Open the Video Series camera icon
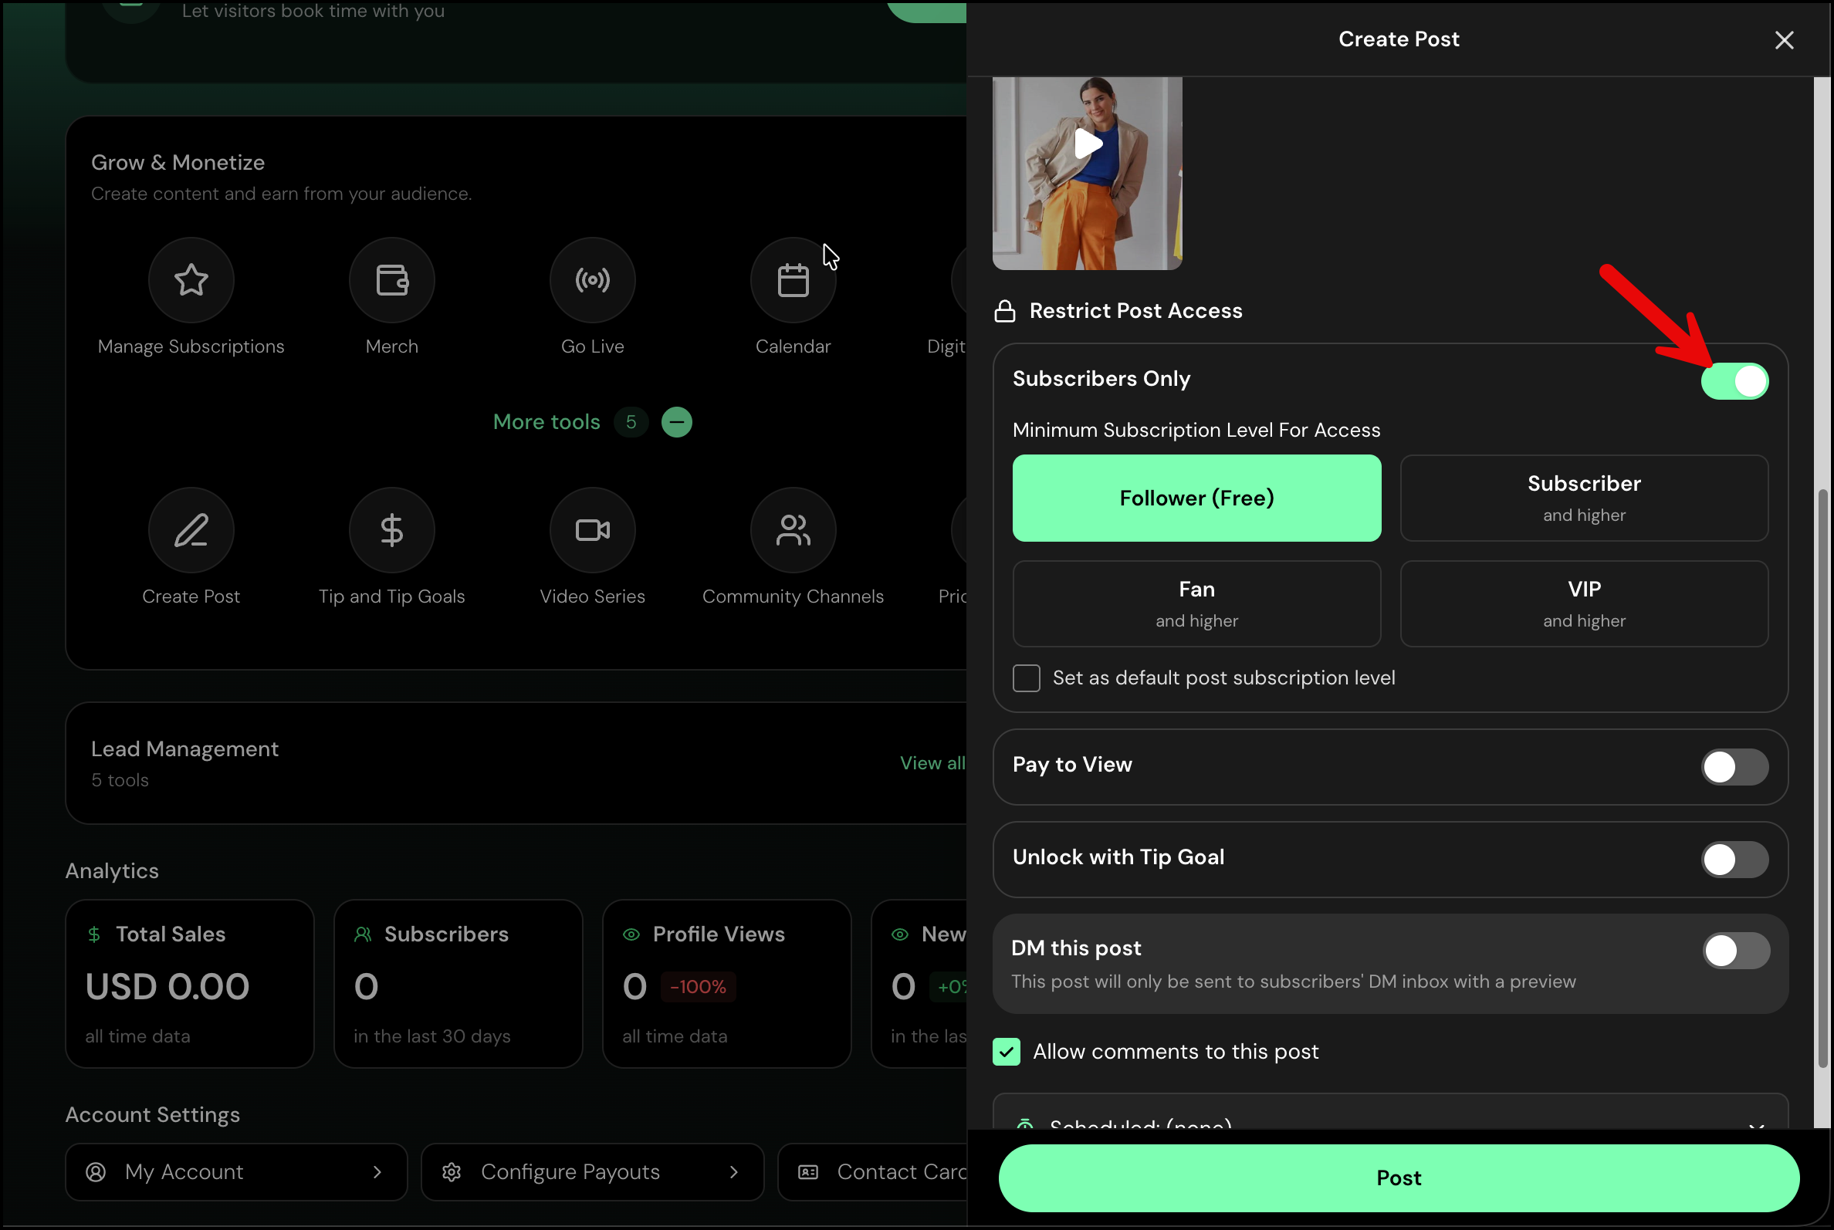The image size is (1834, 1230). tap(593, 530)
